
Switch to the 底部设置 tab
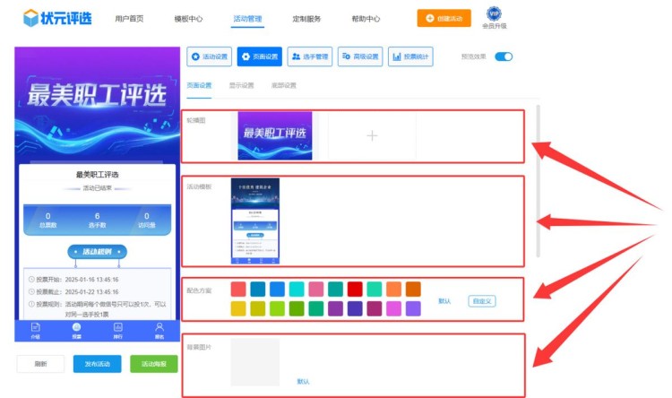coord(283,85)
